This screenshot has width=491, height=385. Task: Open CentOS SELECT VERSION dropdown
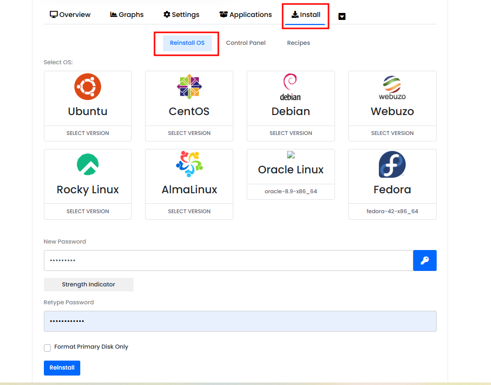(189, 133)
